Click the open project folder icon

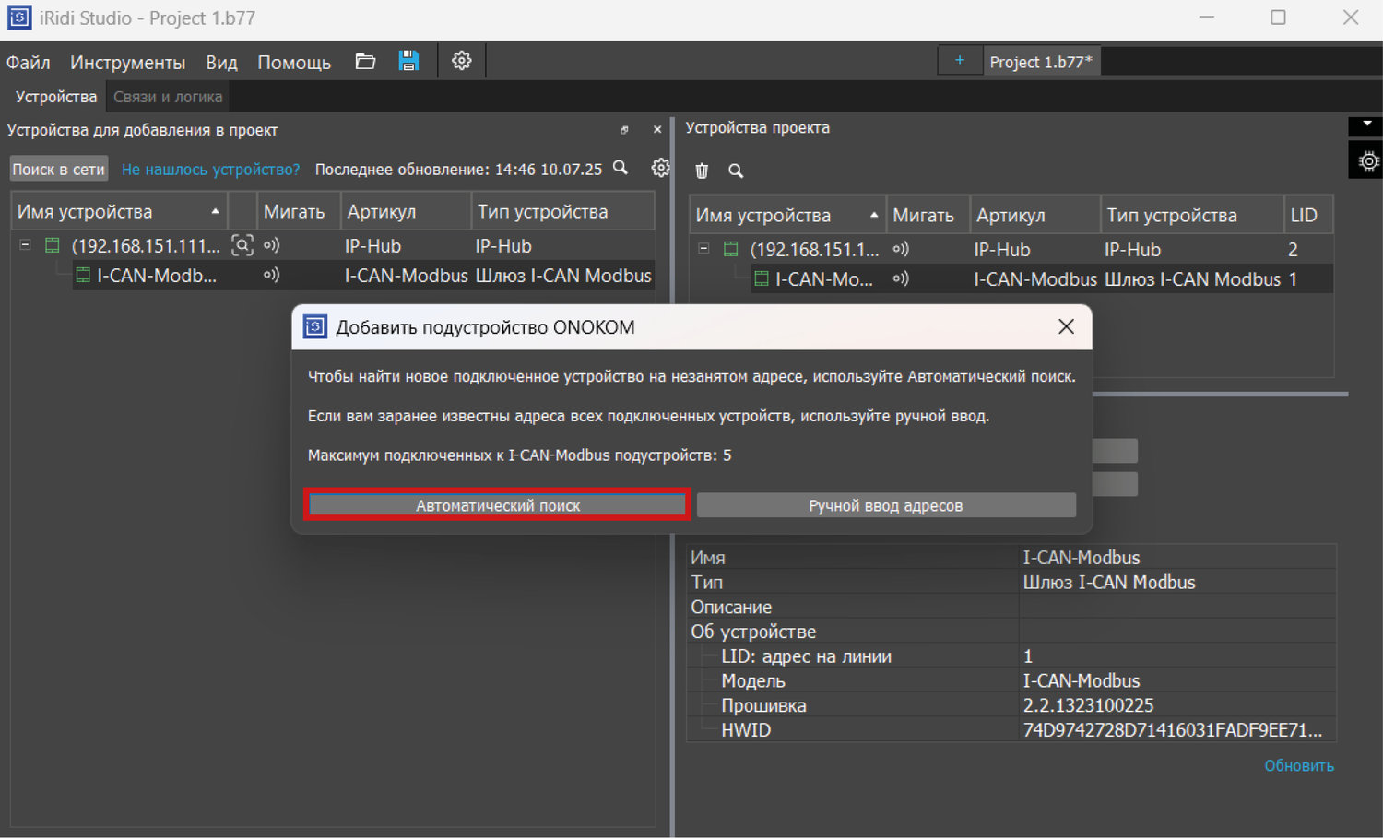[x=365, y=62]
